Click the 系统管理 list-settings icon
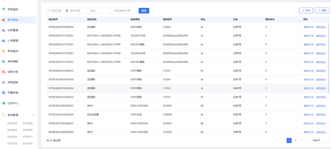The height and width of the screenshot is (149, 331). [4, 115]
